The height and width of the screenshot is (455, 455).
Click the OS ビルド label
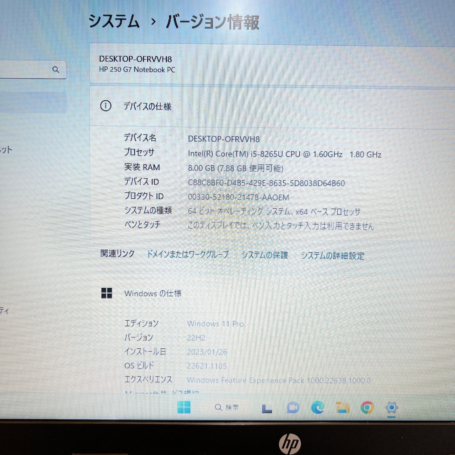click(139, 365)
